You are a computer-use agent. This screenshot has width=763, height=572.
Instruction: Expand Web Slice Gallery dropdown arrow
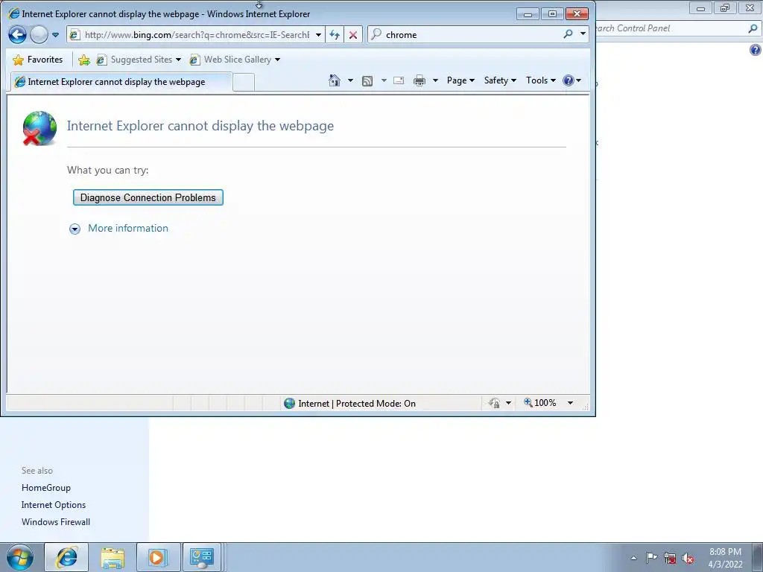pyautogui.click(x=277, y=60)
